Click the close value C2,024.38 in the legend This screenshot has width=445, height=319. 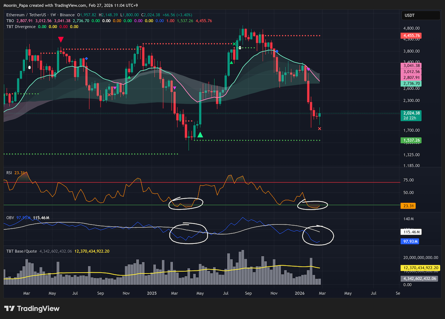[151, 14]
